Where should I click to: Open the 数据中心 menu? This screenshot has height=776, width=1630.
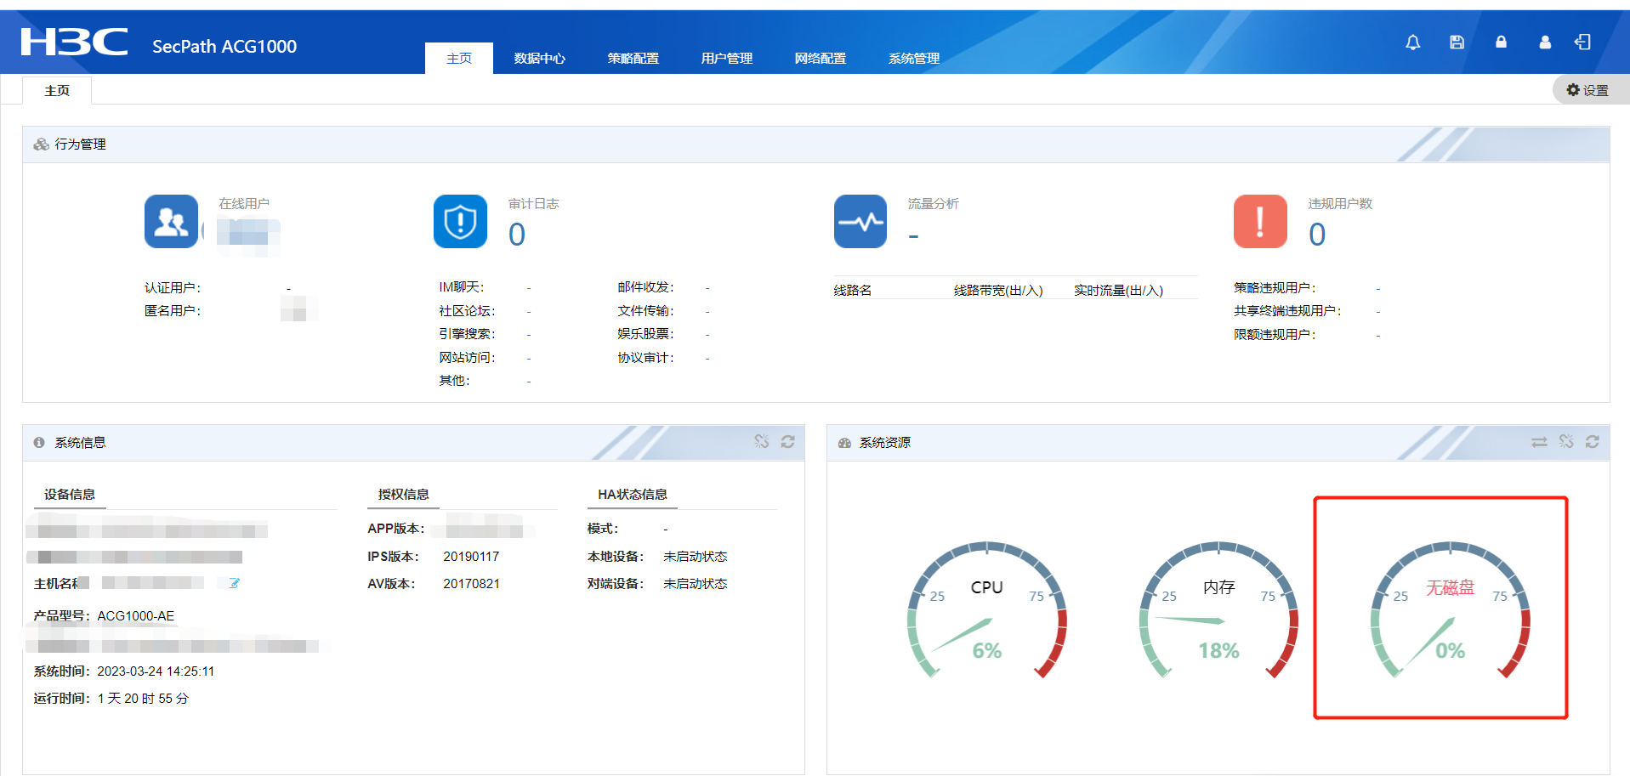point(540,58)
